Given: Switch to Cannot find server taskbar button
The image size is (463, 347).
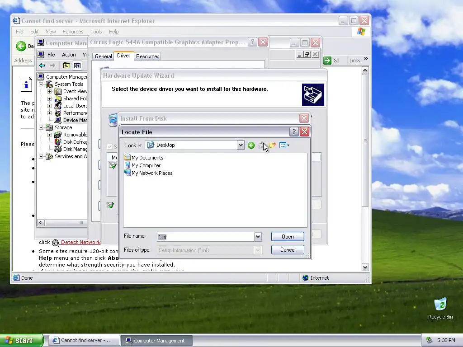Looking at the screenshot, I should pos(84,341).
